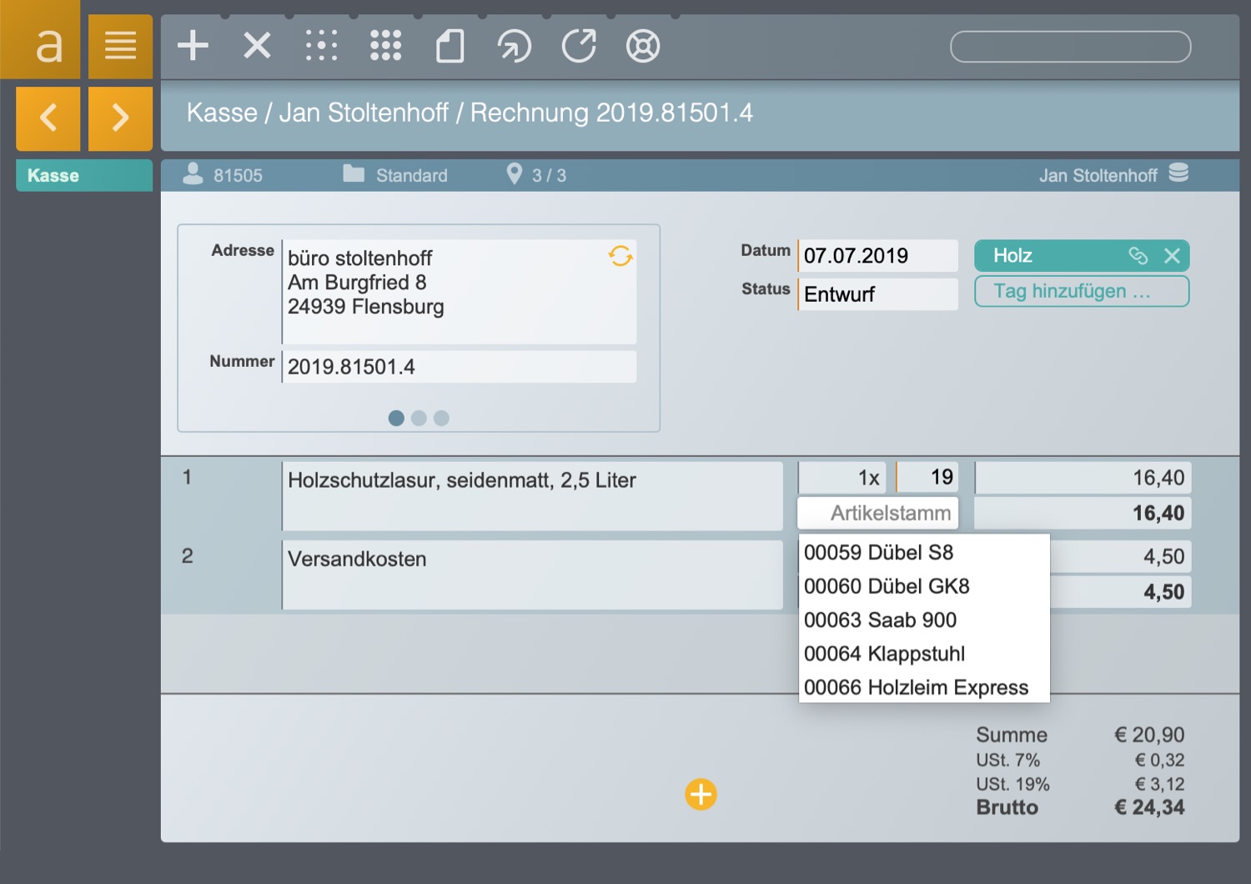Click unit price 4,50 in row 2
Viewport: 1251px width, 884px height.
tap(1120, 556)
